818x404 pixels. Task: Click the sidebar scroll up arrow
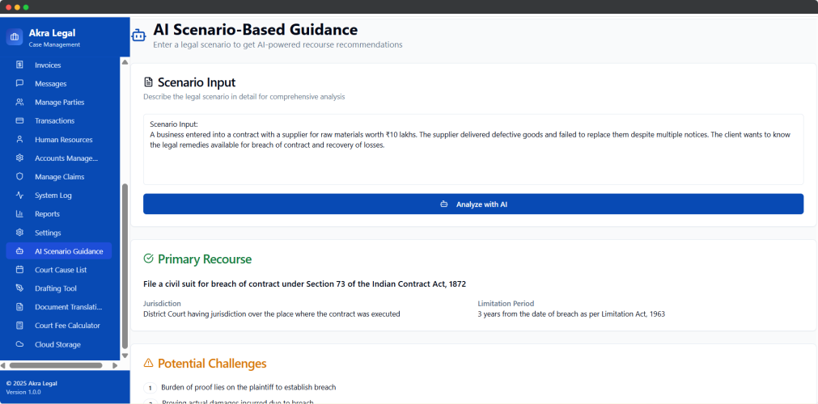(125, 61)
